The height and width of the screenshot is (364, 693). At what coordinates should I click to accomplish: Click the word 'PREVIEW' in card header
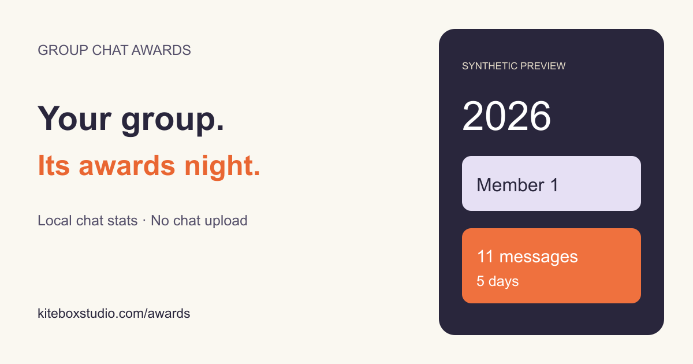click(x=543, y=66)
